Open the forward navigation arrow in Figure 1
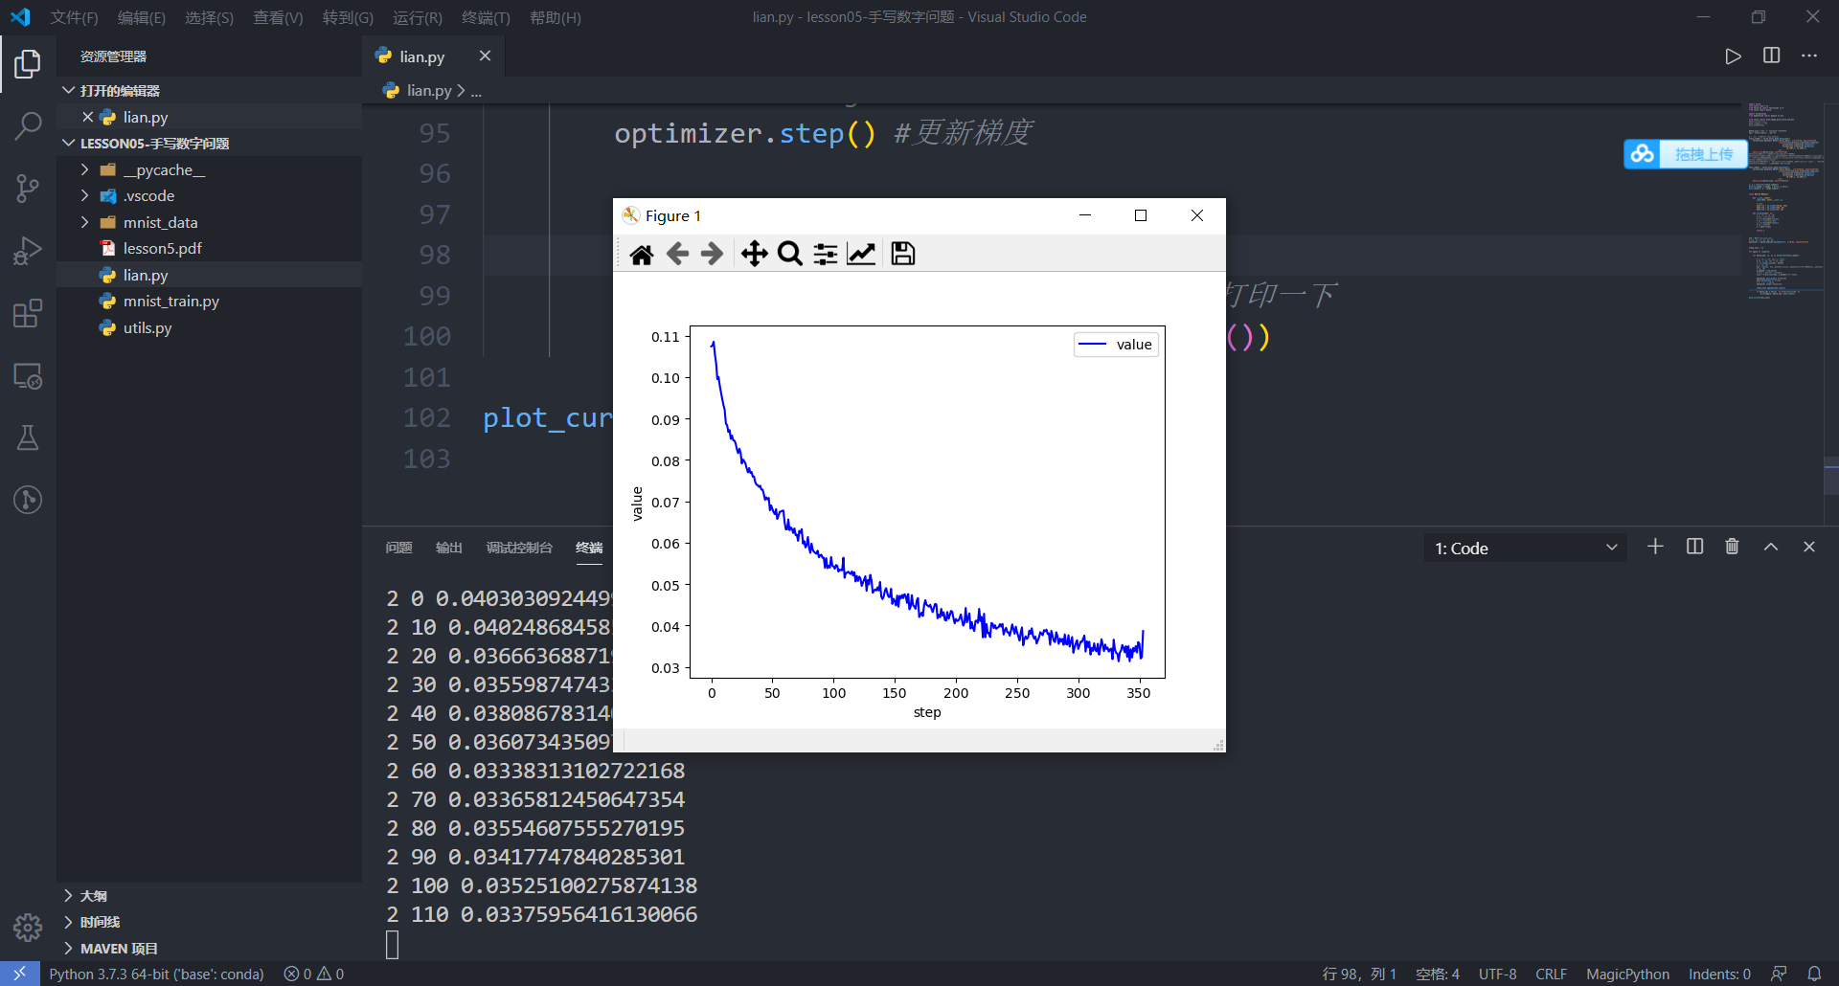The width and height of the screenshot is (1839, 986). (712, 253)
